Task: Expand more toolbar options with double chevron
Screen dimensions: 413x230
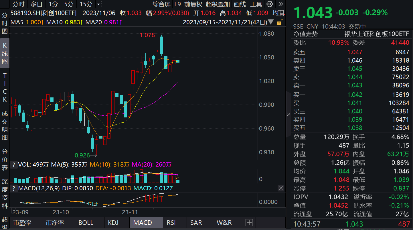Action: (280, 4)
